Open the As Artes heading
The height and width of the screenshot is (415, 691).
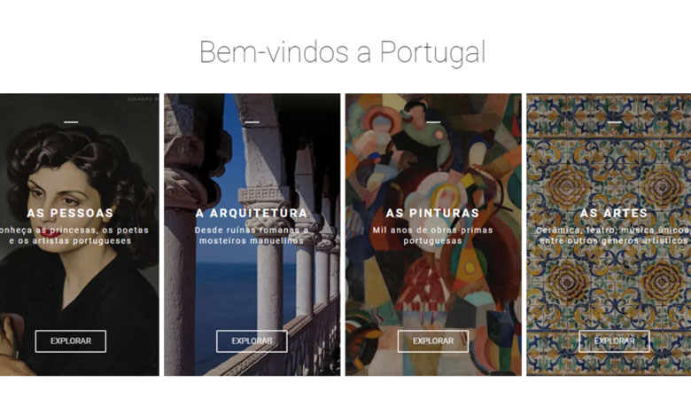point(614,213)
